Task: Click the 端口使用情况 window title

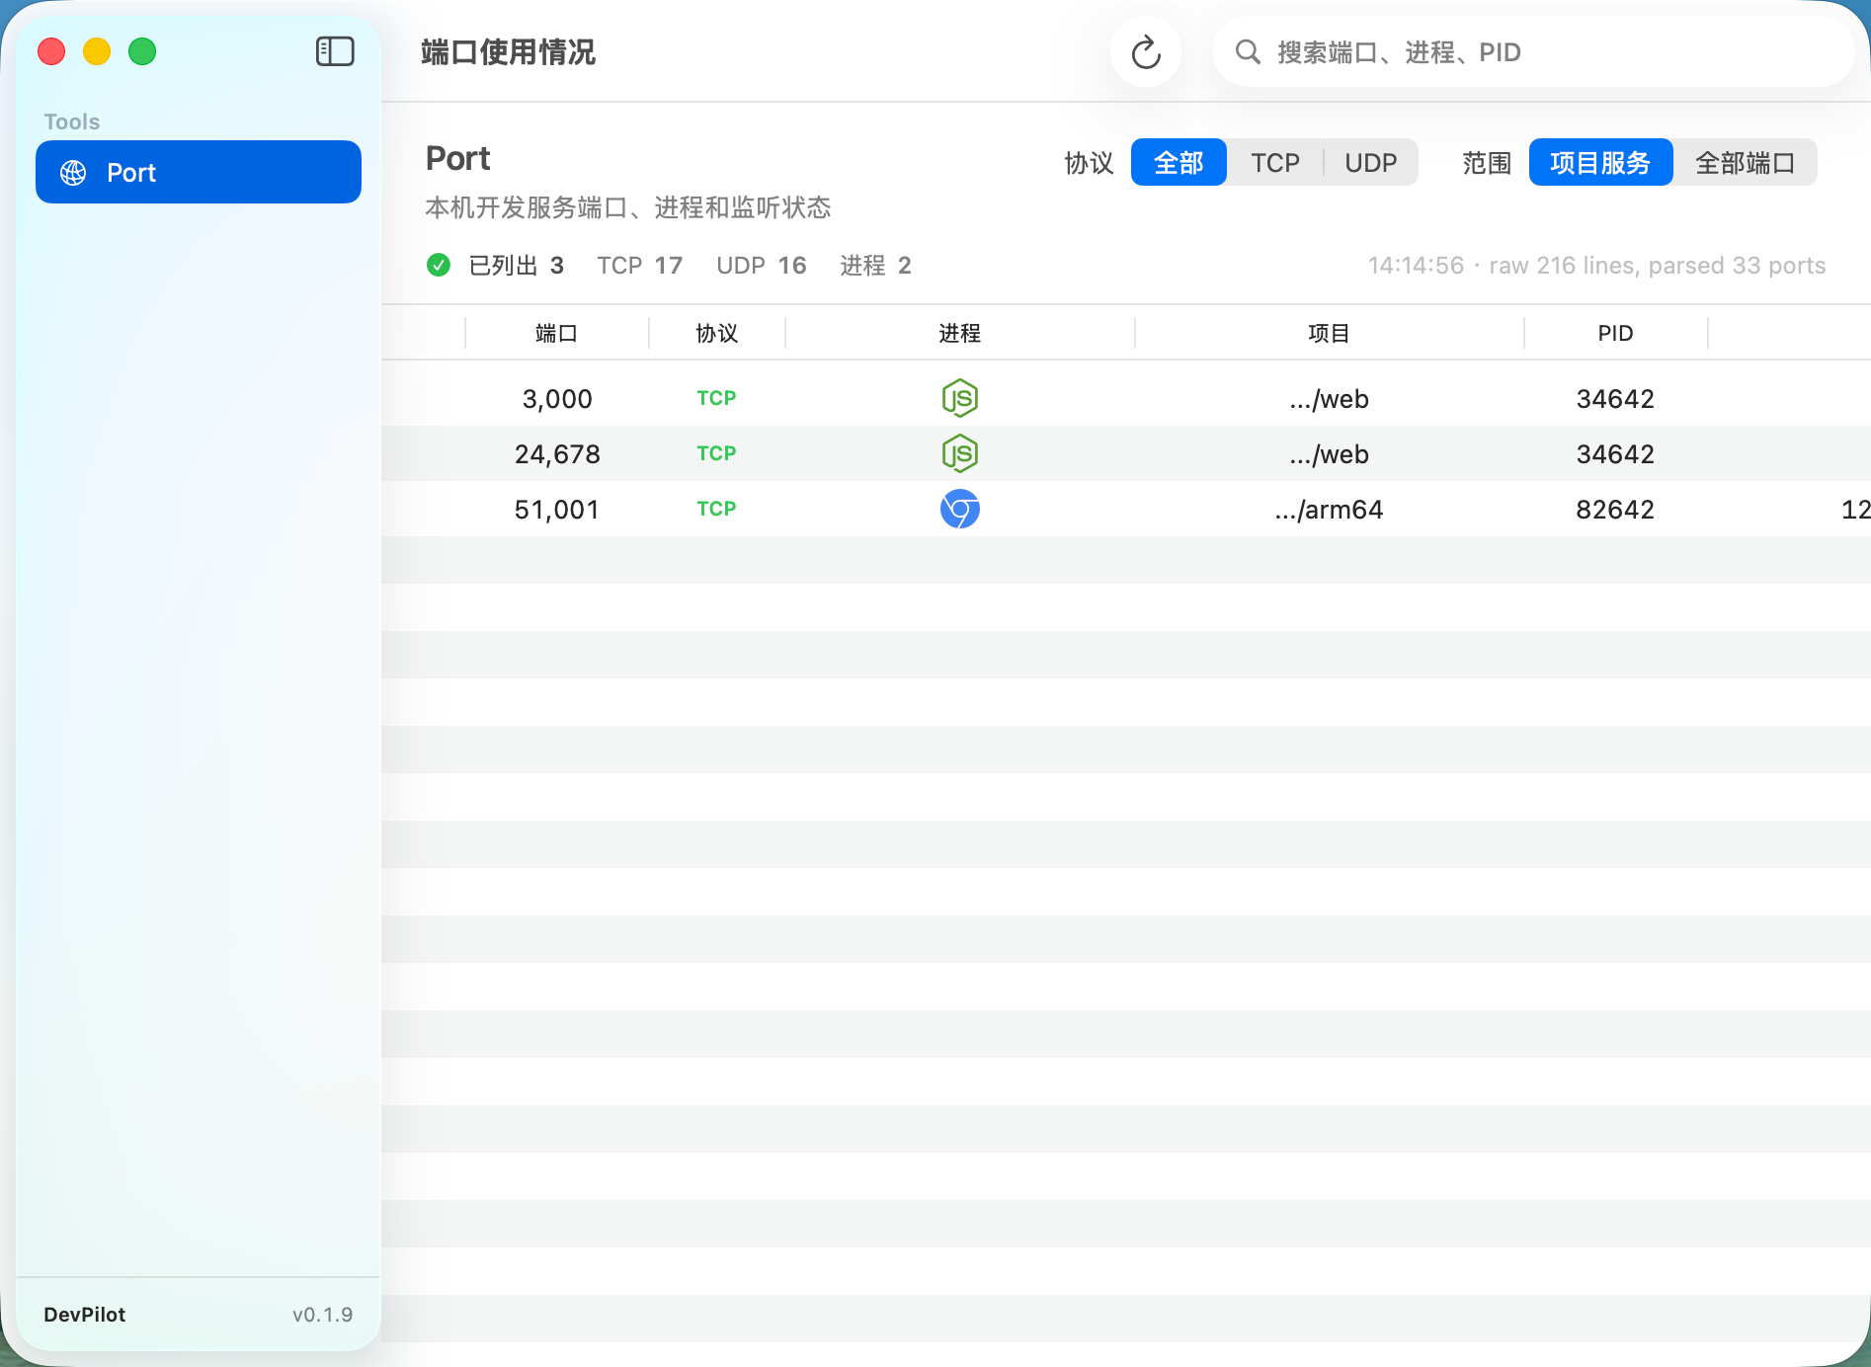Action: coord(508,51)
